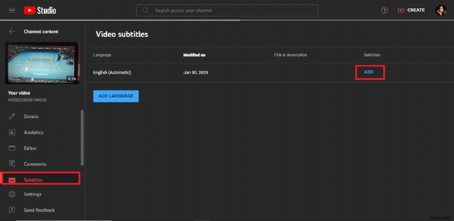Click the Language column header
This screenshot has width=454, height=221.
102,55
